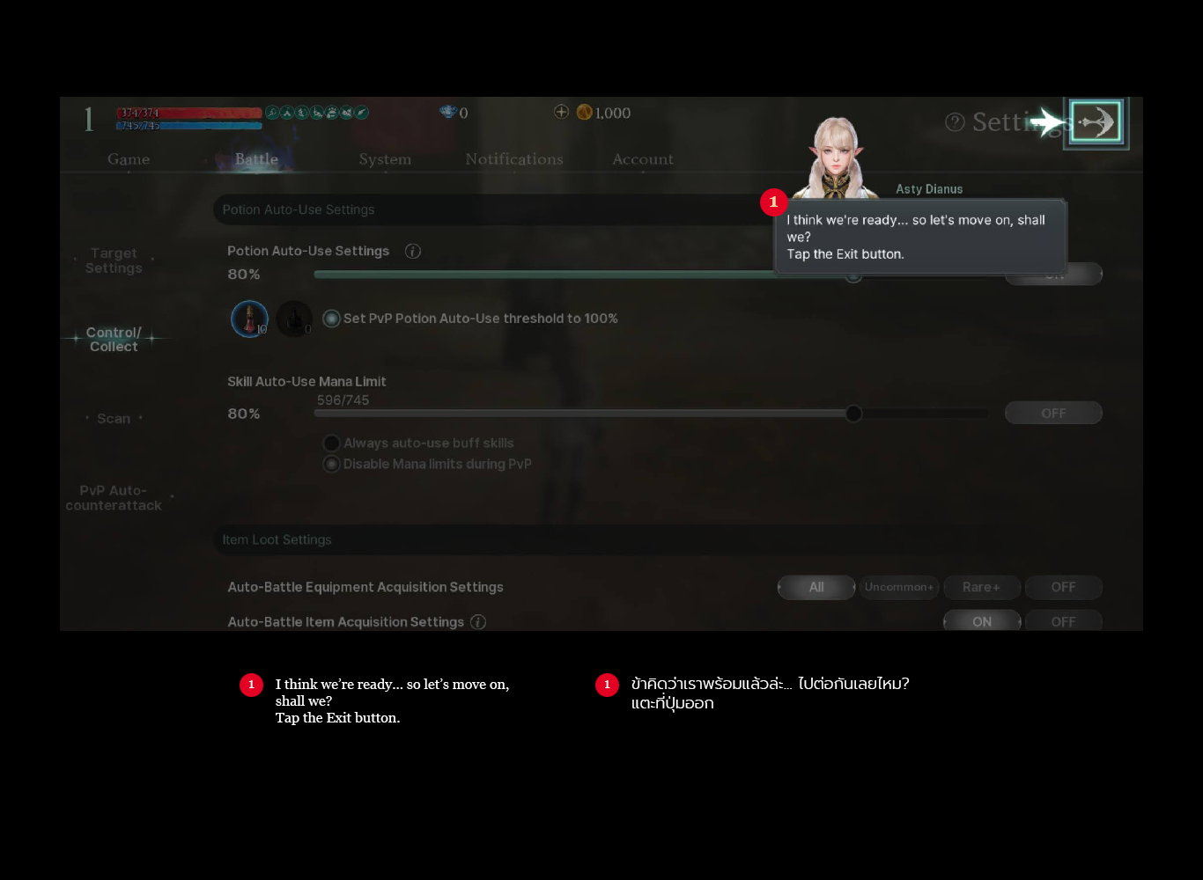This screenshot has width=1203, height=880.
Task: Click the gold coin currency icon
Action: (x=584, y=112)
